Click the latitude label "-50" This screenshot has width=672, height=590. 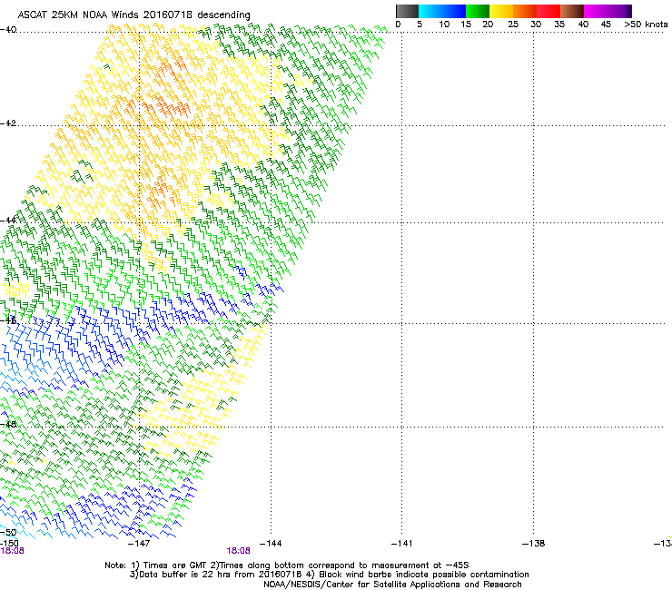coord(8,533)
